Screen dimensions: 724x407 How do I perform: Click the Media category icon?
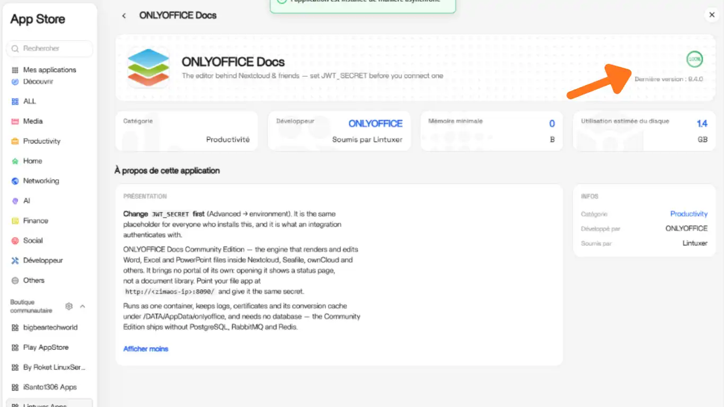[15, 121]
